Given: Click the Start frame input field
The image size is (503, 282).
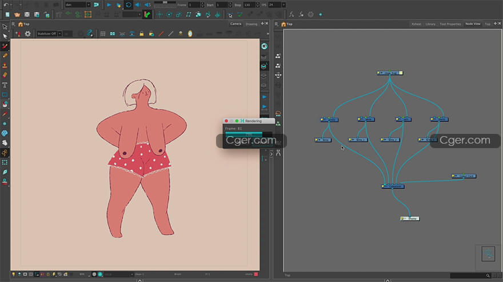Looking at the screenshot, I should point(222,5).
